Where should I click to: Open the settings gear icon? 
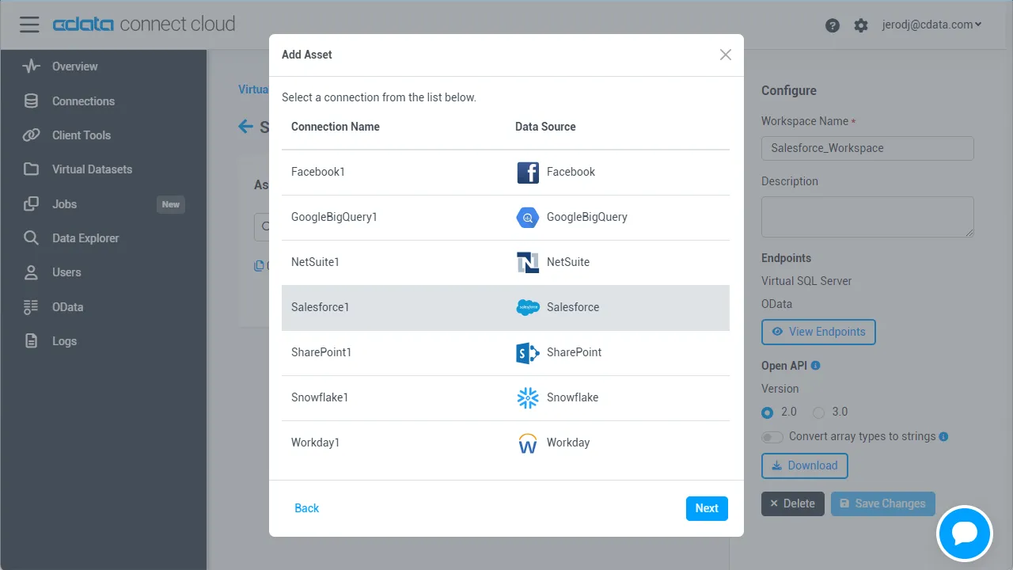[x=861, y=25]
